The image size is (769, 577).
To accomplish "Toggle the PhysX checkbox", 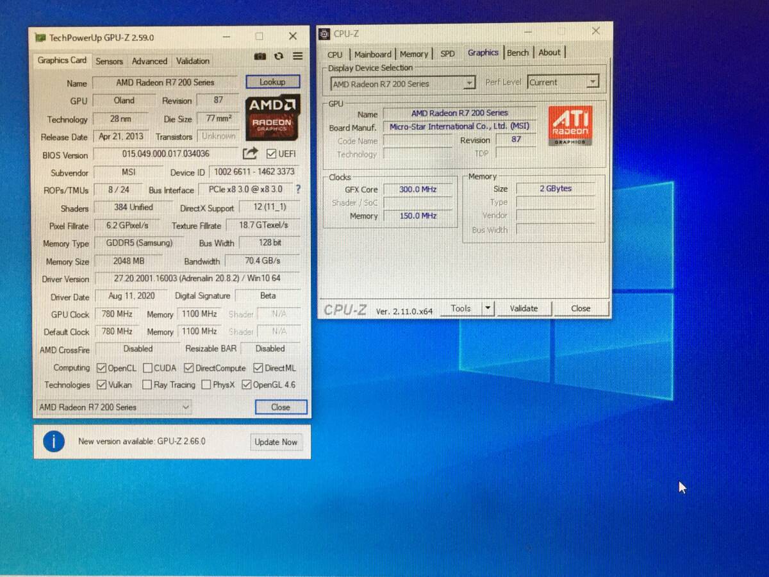I will 206,385.
